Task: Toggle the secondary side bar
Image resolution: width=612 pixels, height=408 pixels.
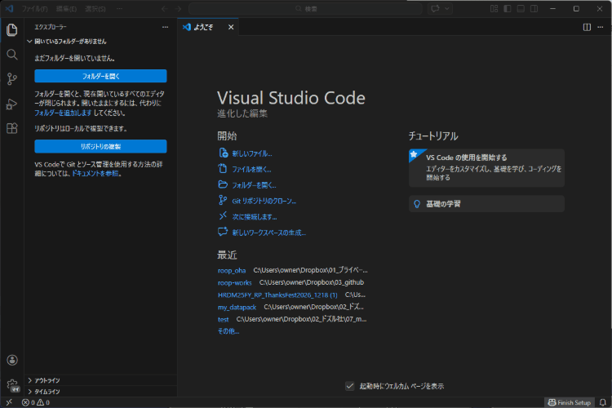Action: (534, 9)
